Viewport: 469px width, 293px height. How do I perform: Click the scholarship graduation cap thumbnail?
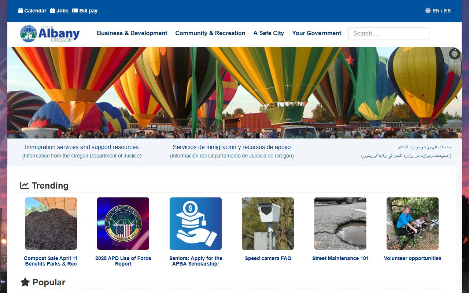click(x=196, y=224)
